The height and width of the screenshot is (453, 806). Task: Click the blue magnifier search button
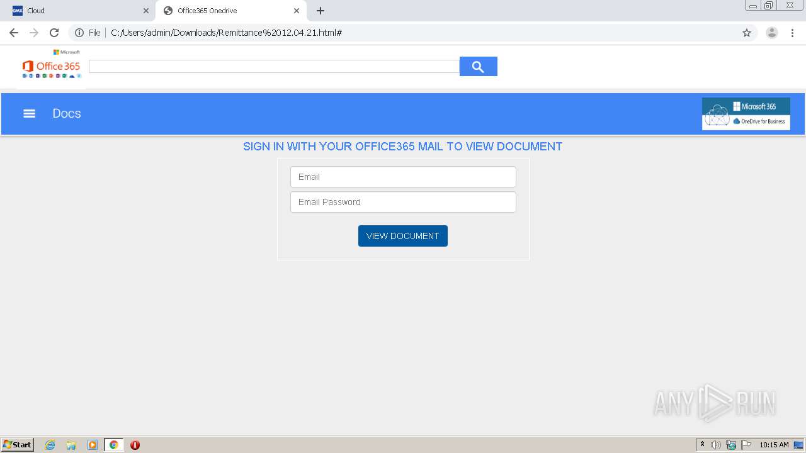click(479, 66)
